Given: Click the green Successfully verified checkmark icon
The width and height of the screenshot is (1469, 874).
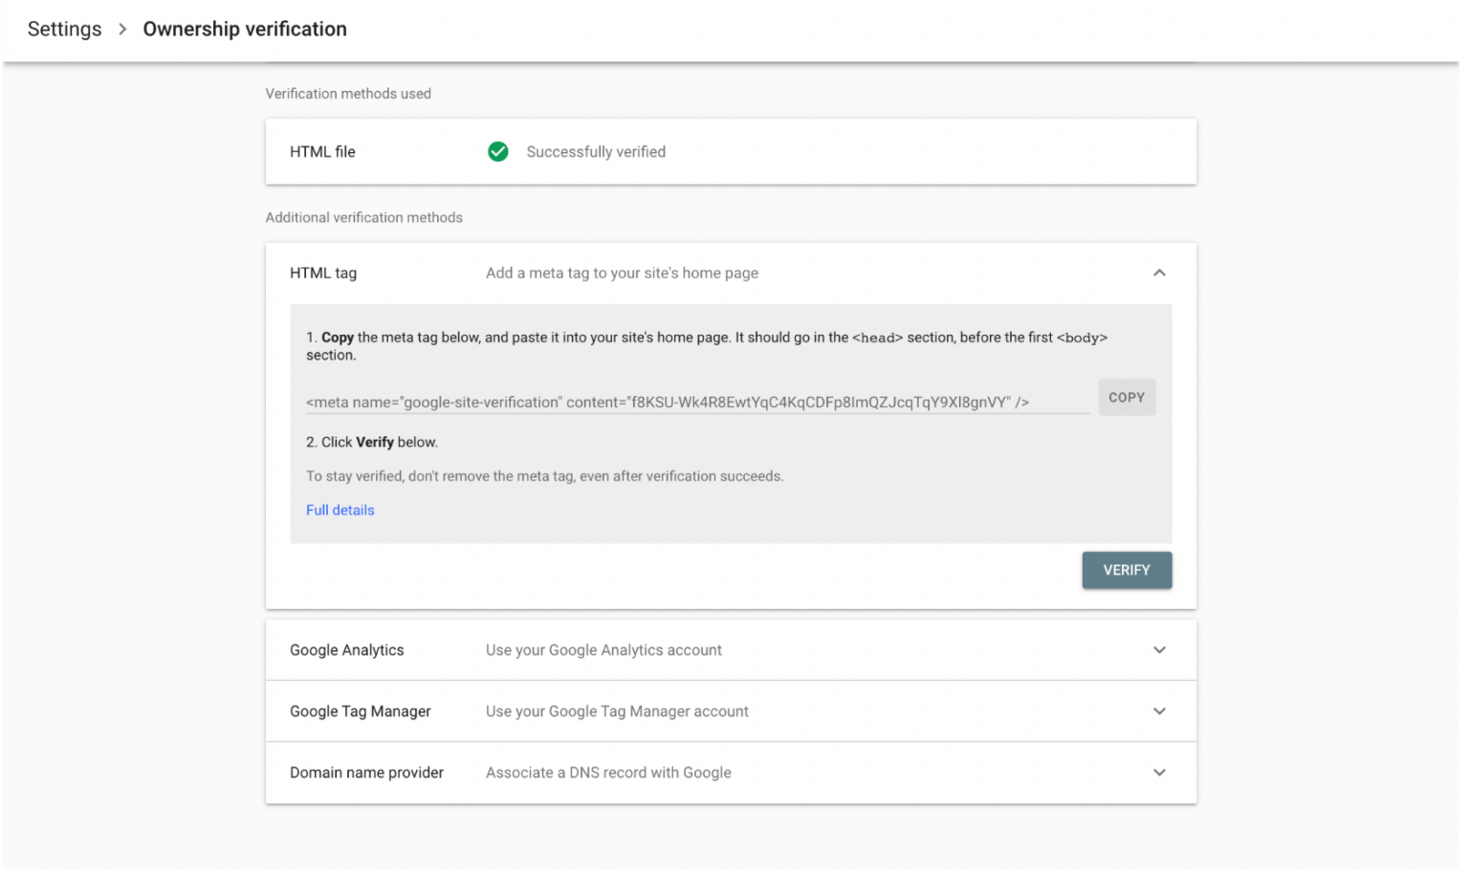Looking at the screenshot, I should [x=497, y=151].
